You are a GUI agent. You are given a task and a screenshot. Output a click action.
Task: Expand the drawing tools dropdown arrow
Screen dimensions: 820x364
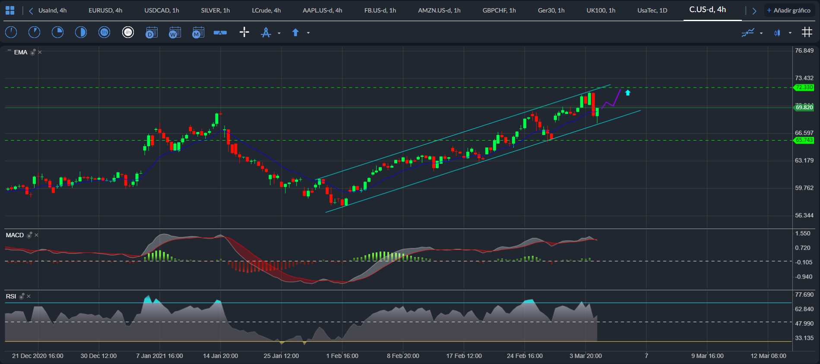[279, 33]
